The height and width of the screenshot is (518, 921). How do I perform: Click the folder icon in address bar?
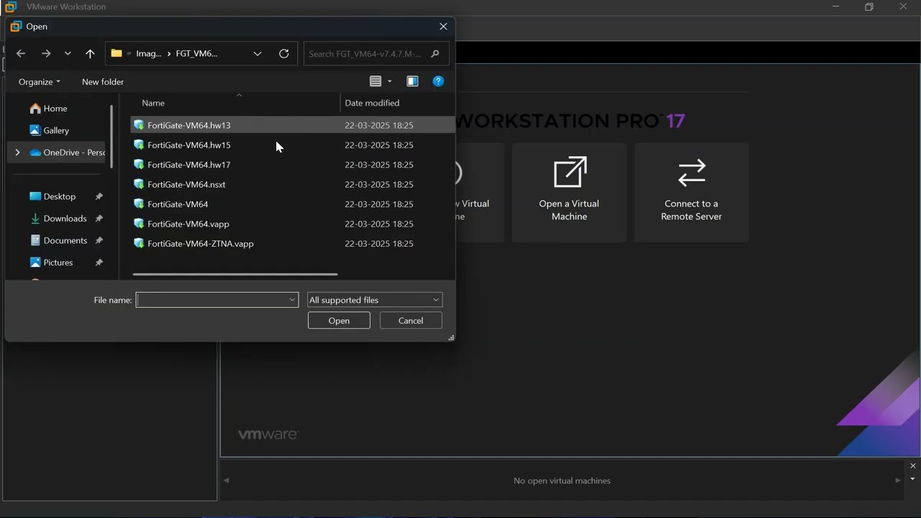tap(116, 53)
